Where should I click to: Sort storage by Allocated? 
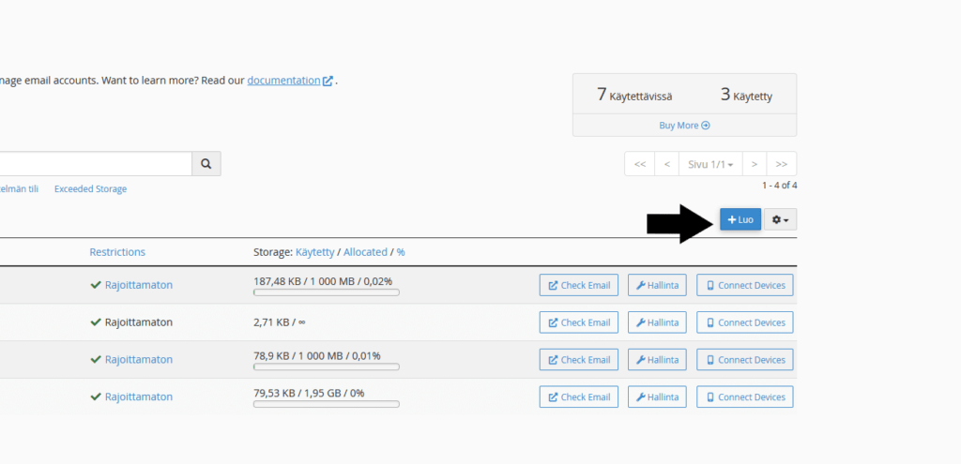(x=365, y=252)
